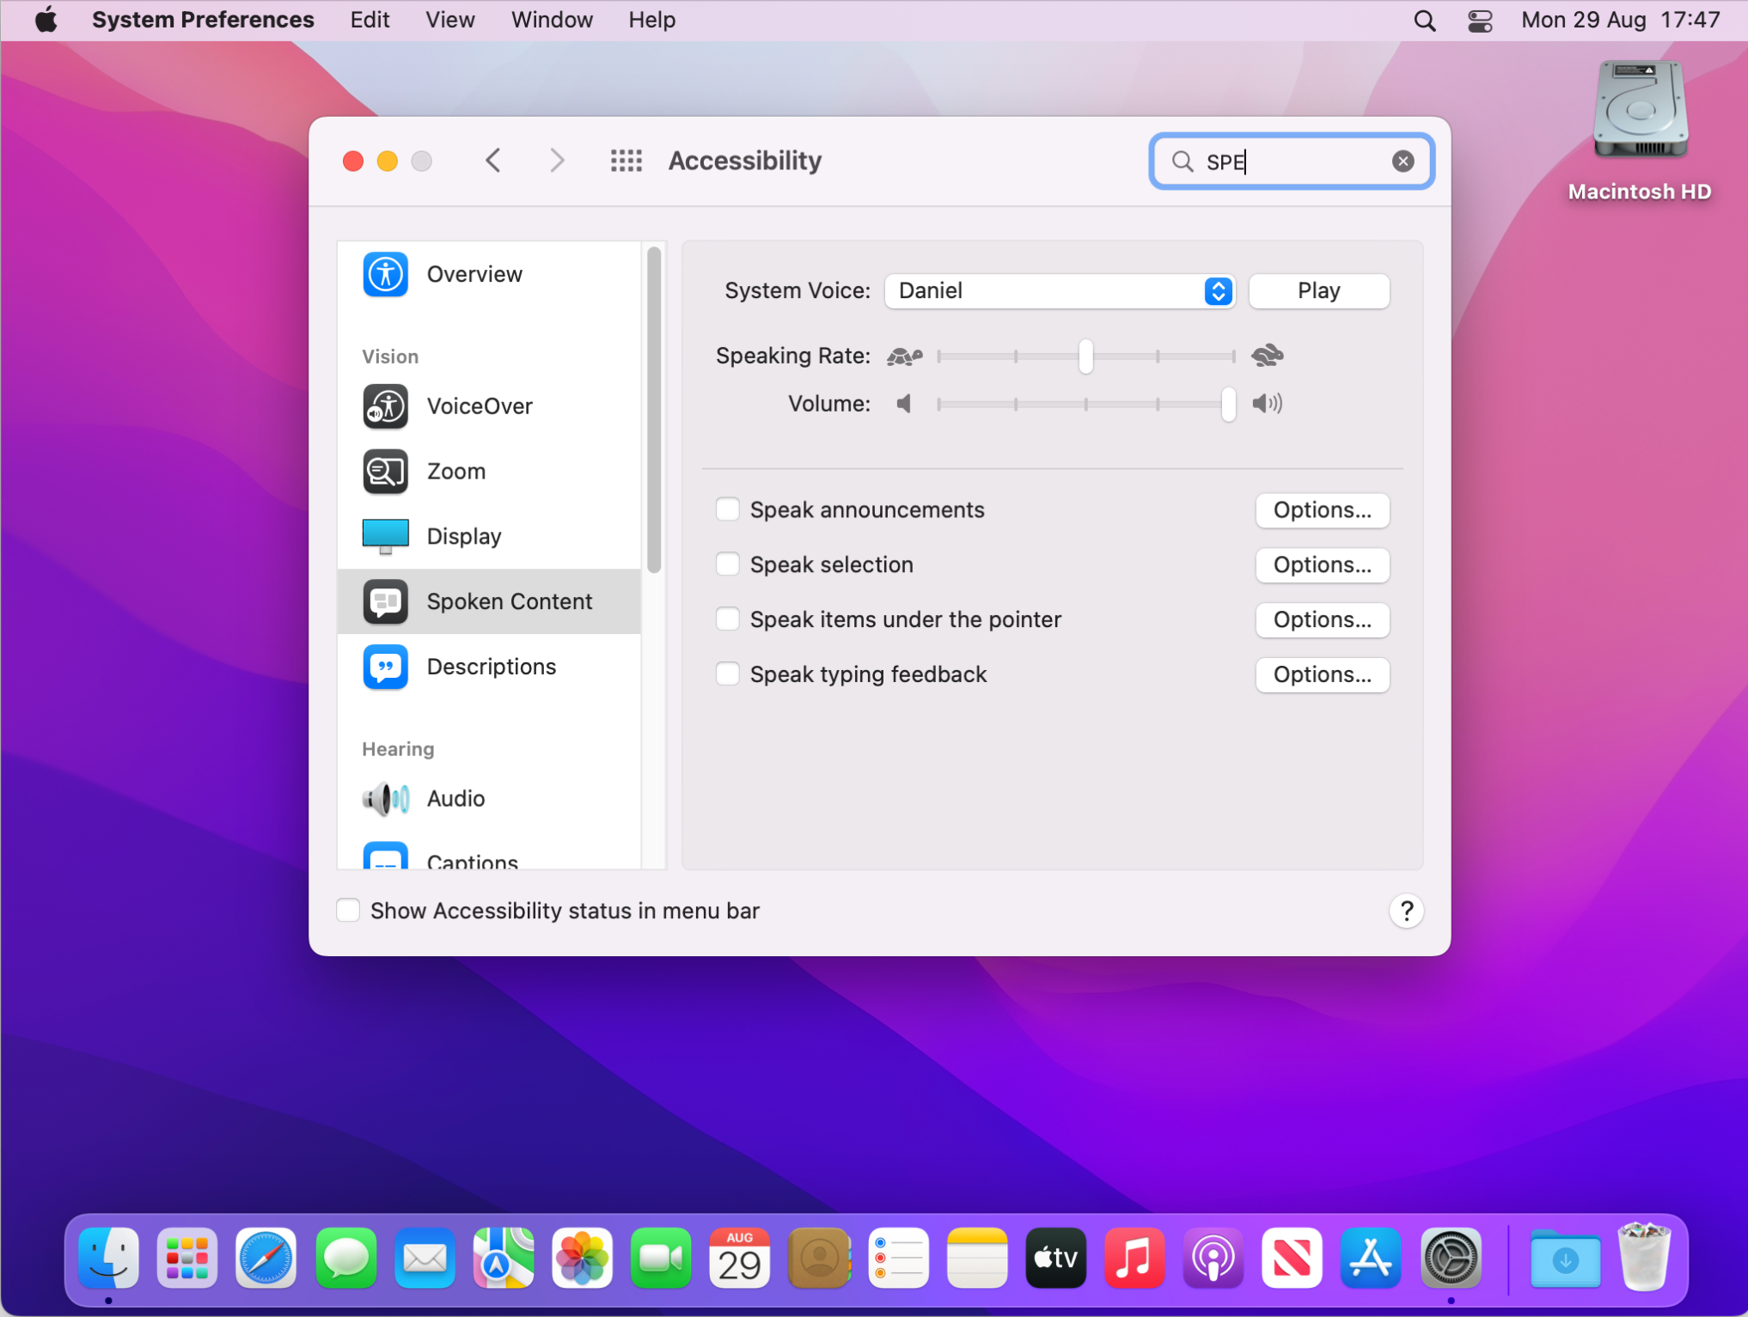Click date and time in menu bar
This screenshot has height=1317, width=1748.
click(1620, 20)
